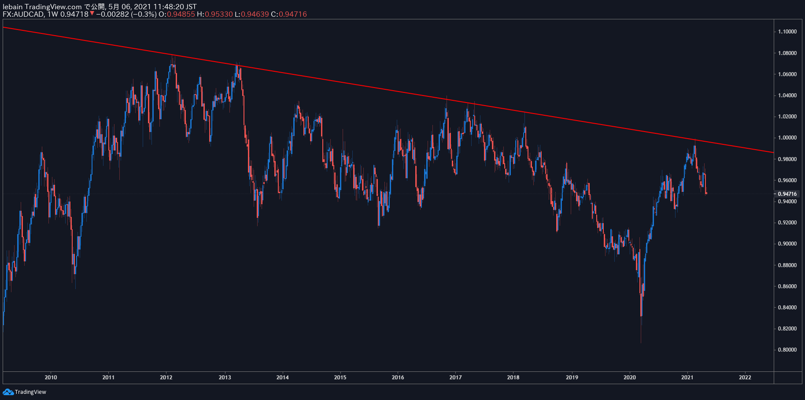Click the 0.80000 price axis label
Viewport: 805px width, 400px height.
coord(787,350)
